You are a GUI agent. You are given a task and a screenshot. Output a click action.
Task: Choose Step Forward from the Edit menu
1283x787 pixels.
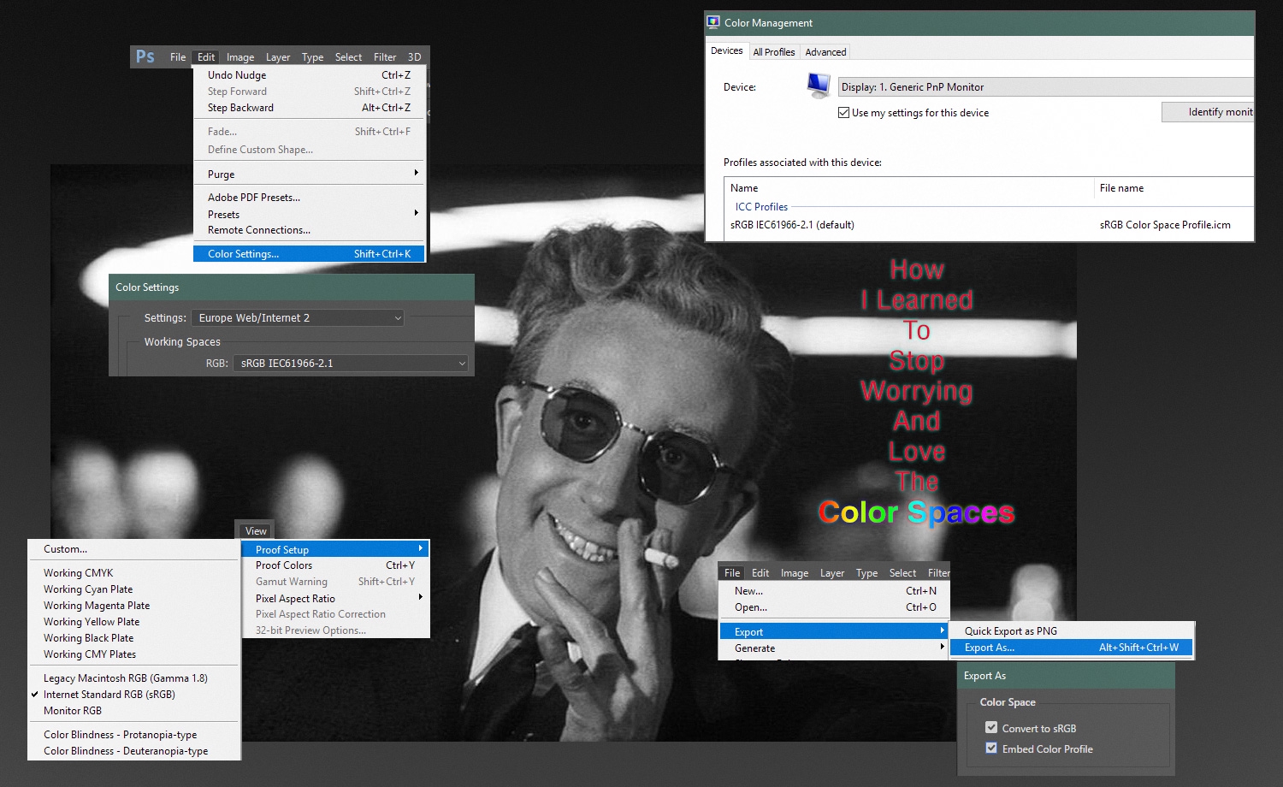(x=309, y=92)
